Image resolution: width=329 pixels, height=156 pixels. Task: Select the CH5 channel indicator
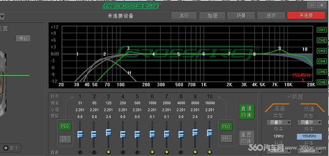(x=322, y=72)
